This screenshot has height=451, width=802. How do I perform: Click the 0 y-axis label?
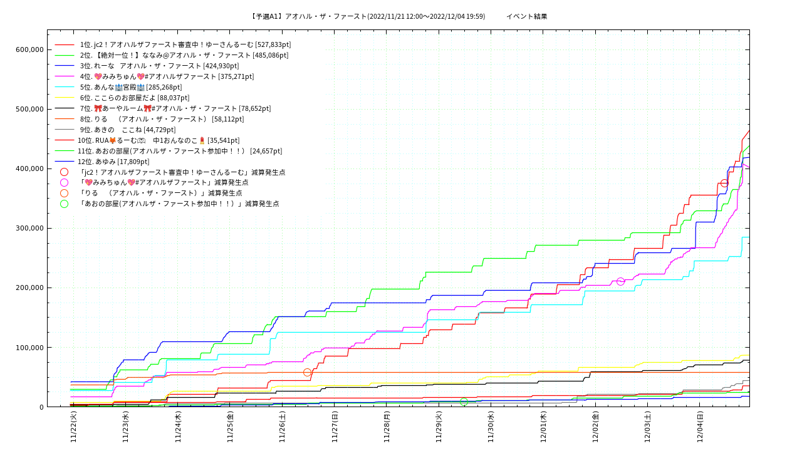pyautogui.click(x=41, y=407)
